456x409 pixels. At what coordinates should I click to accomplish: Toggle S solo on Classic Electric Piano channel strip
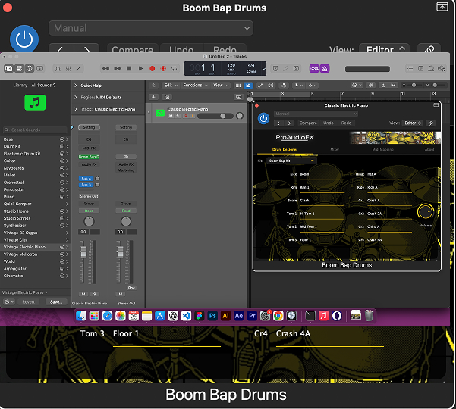(94, 295)
